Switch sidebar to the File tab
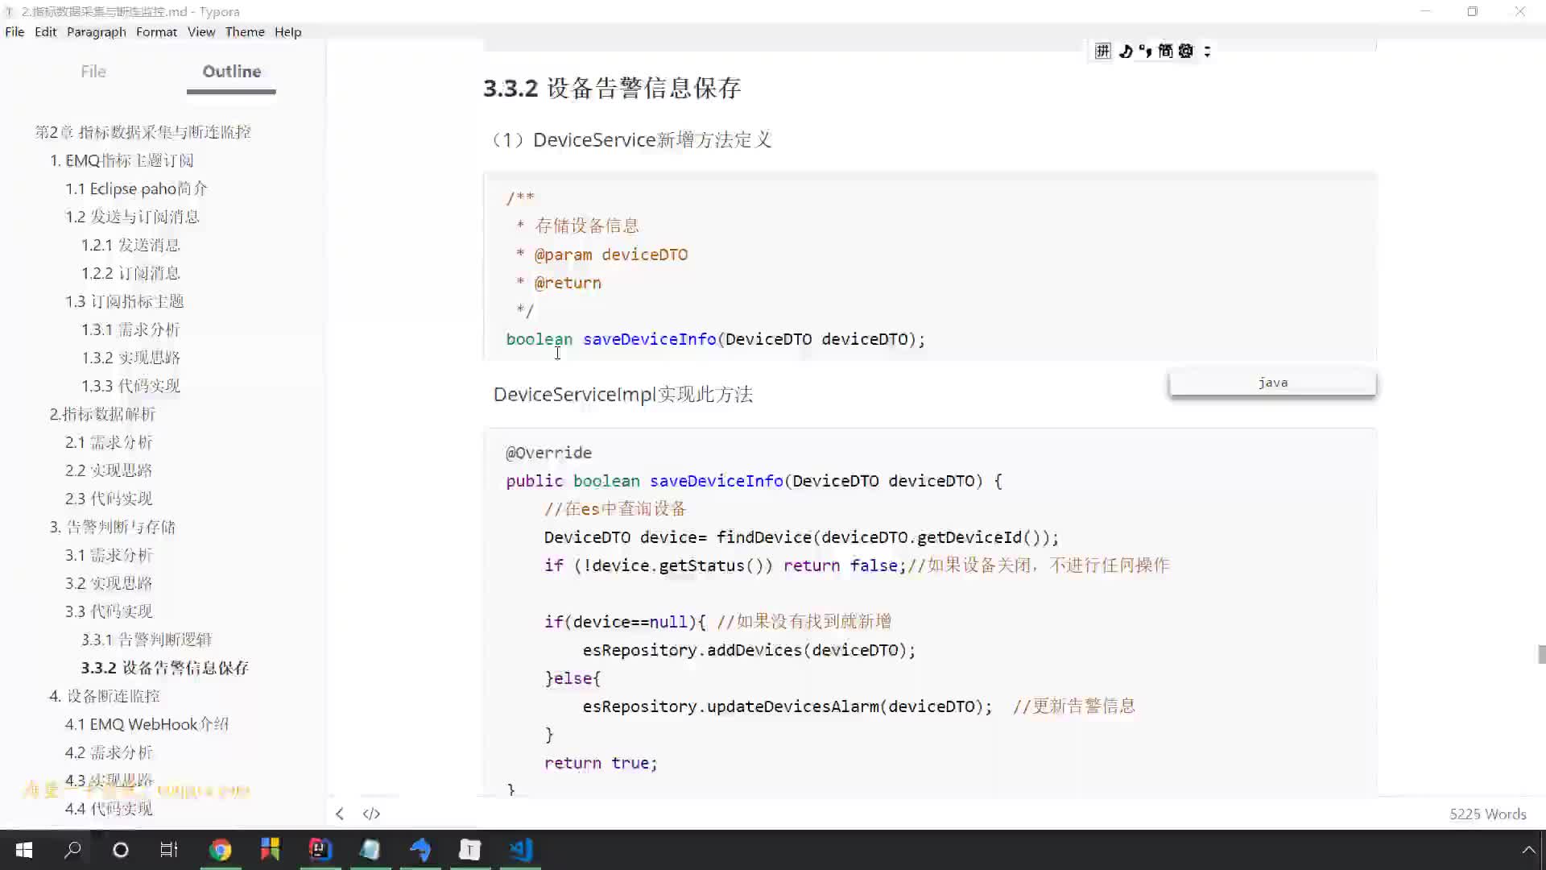Screen dimensions: 1546x870 click(x=93, y=72)
